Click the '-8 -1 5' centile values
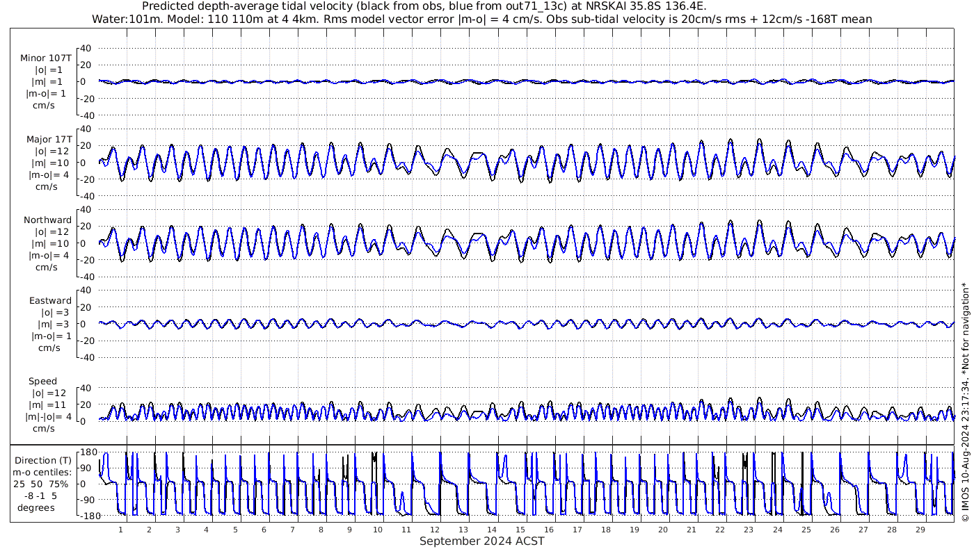 (x=43, y=496)
